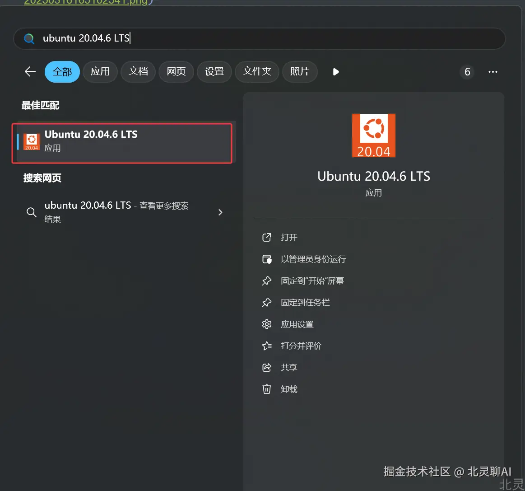Go back with the left arrow
Viewport: 525px width, 491px height.
point(30,71)
